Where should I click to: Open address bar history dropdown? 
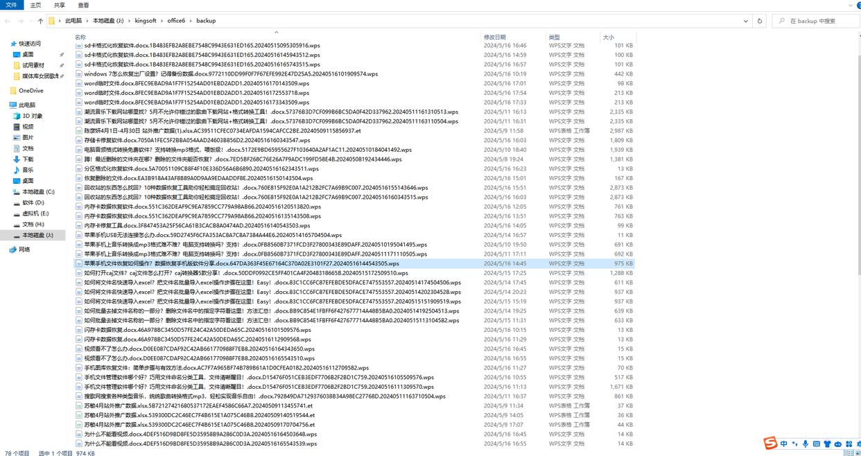coord(746,21)
